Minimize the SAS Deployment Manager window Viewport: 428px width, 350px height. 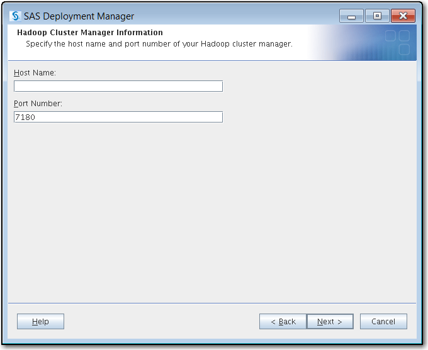coord(351,16)
